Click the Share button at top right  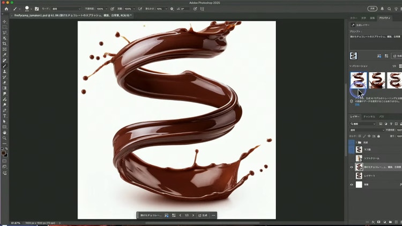click(373, 9)
